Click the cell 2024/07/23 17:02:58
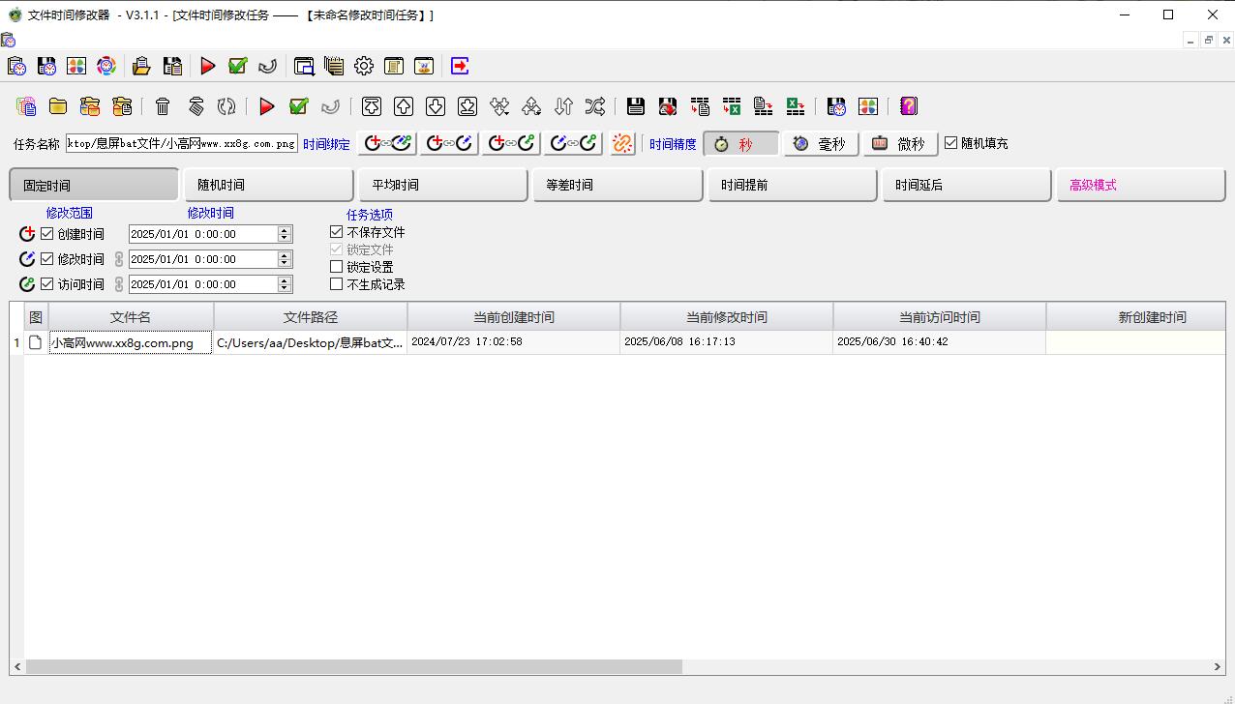The image size is (1235, 704). coord(513,342)
